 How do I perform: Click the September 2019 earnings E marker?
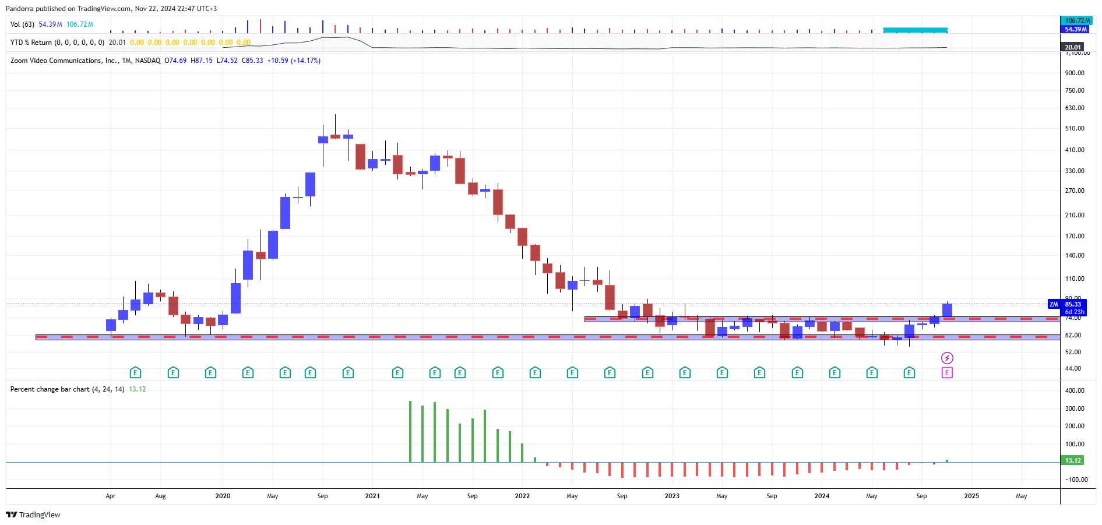pos(173,372)
